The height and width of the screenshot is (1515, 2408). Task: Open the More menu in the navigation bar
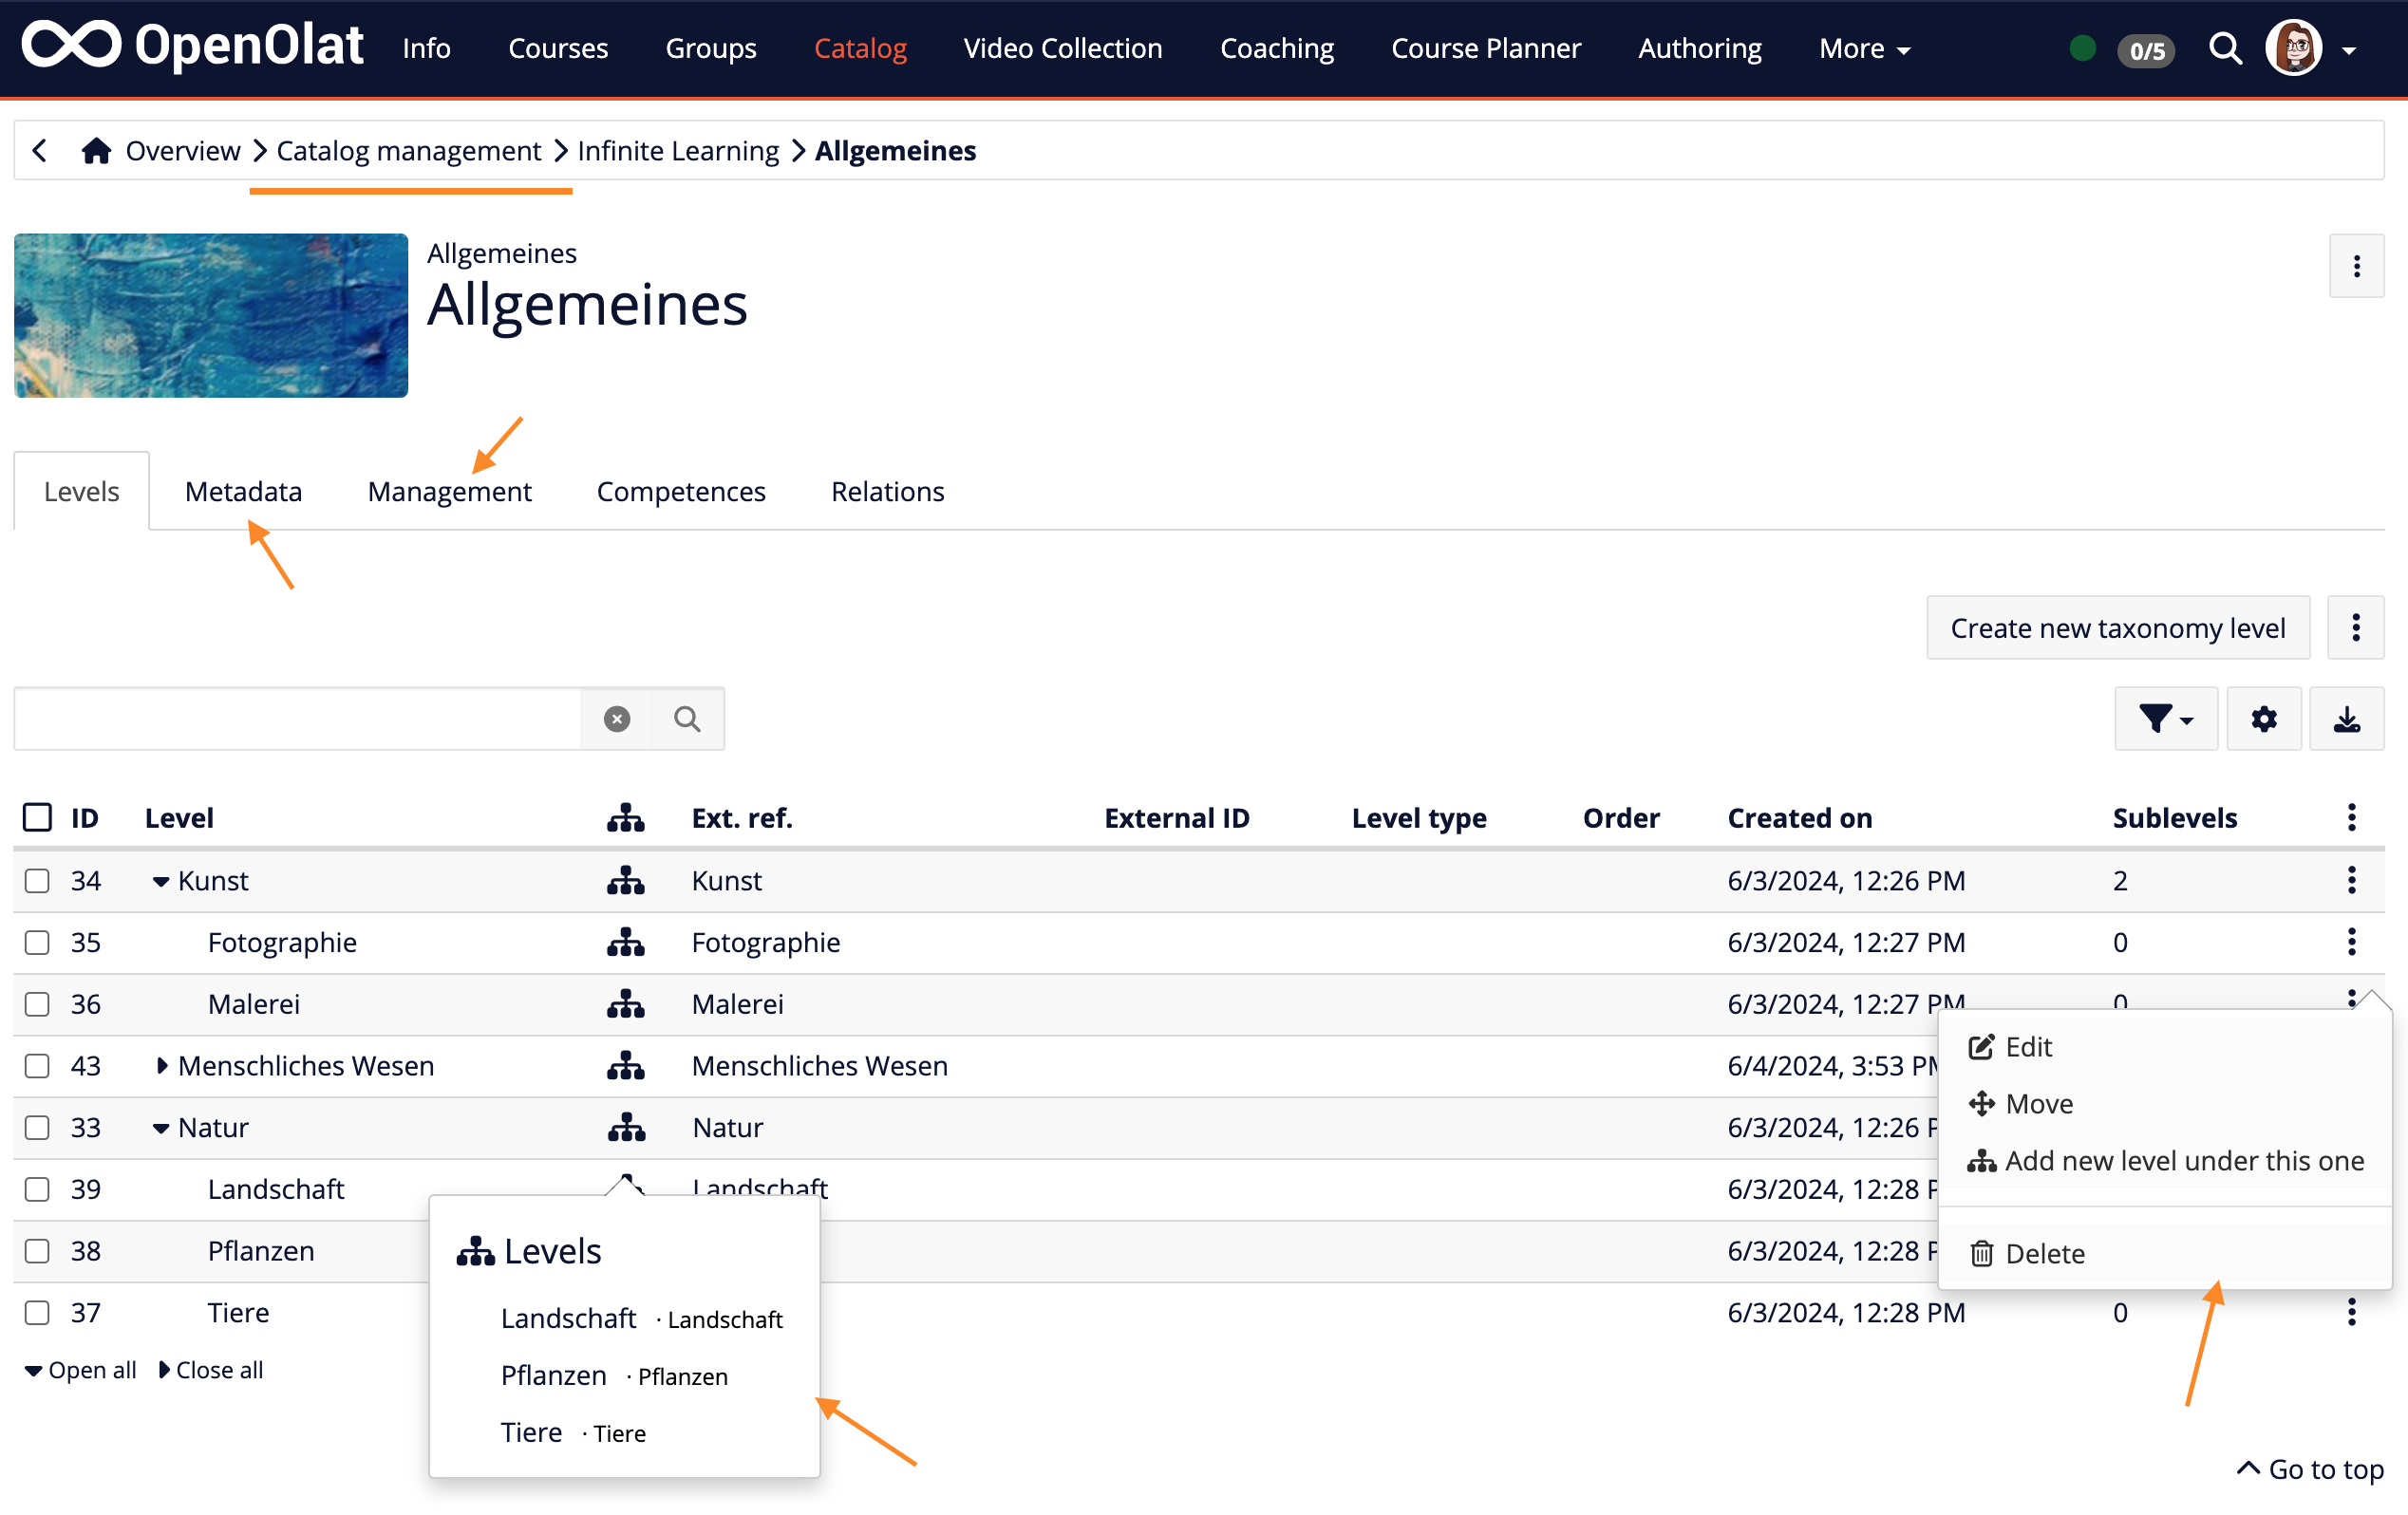coord(1862,48)
